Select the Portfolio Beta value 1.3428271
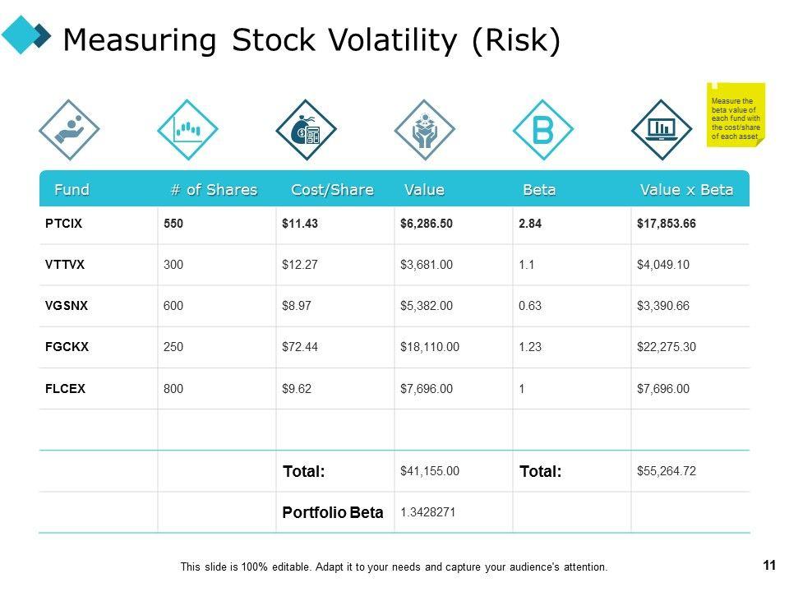The height and width of the screenshot is (592, 789). (428, 512)
